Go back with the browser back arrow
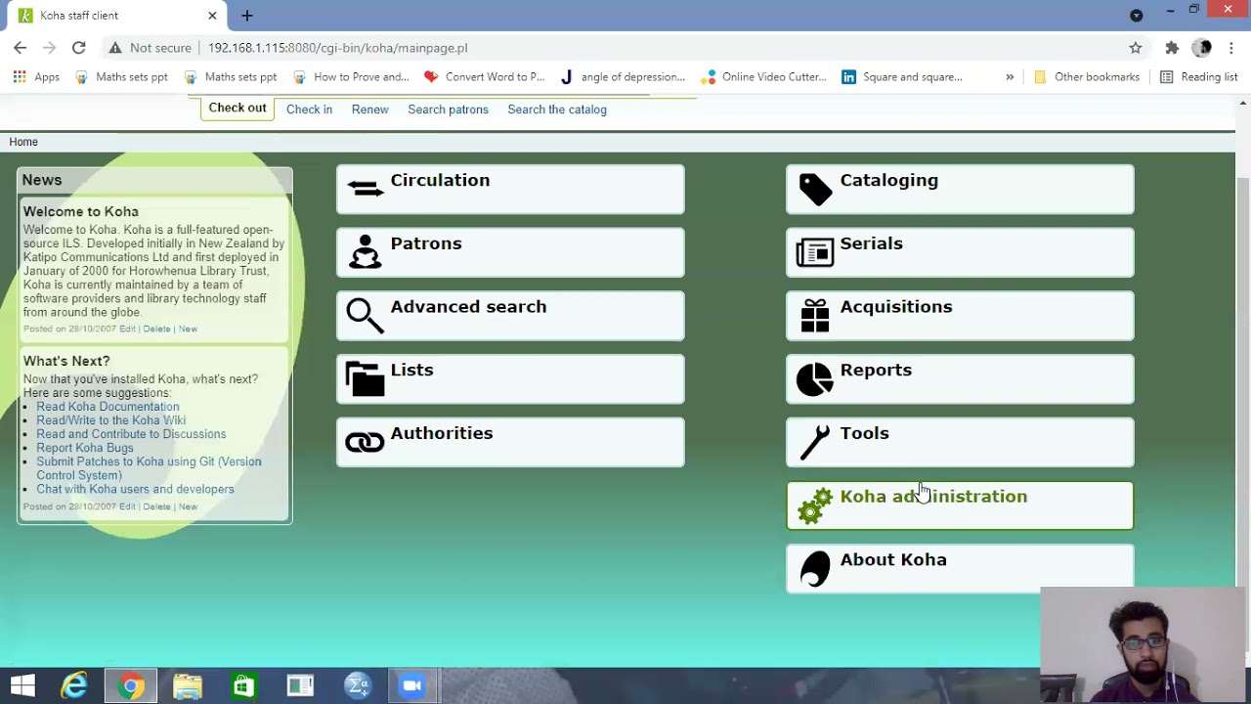 (x=21, y=47)
